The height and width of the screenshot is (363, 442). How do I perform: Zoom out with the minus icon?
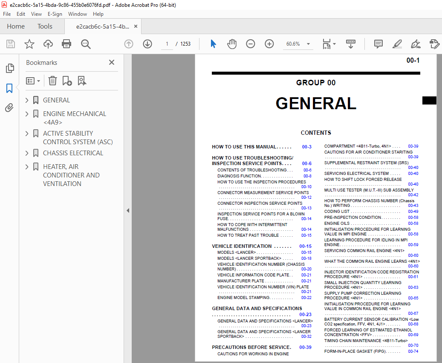pos(250,44)
